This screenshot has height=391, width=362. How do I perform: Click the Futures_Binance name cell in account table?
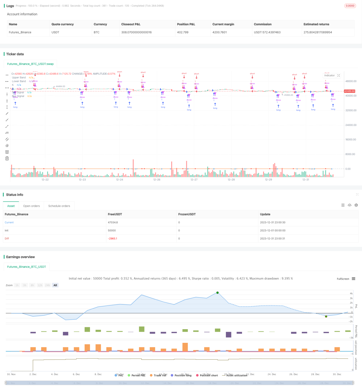pyautogui.click(x=20, y=32)
